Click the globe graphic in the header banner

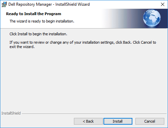(x=152, y=18)
